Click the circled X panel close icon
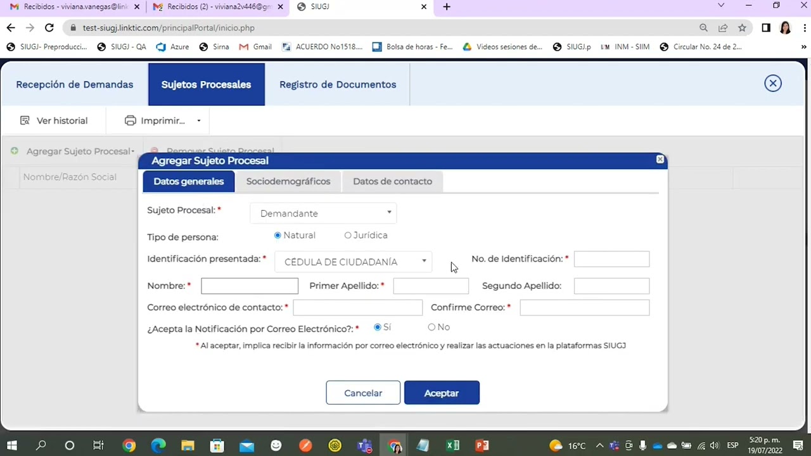 click(x=773, y=84)
